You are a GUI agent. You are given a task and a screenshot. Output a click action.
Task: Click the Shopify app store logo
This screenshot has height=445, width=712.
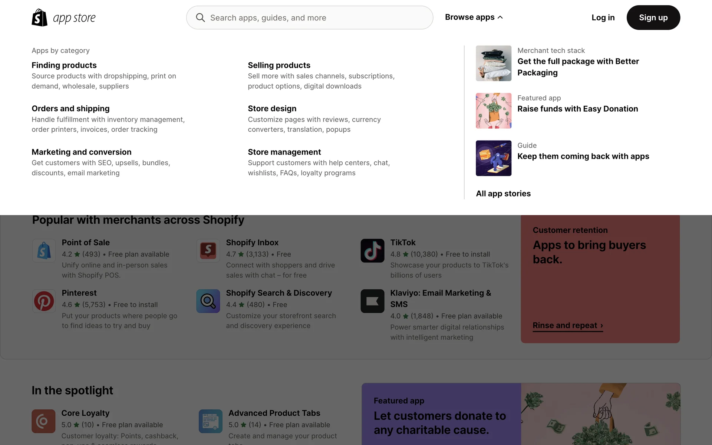click(63, 17)
